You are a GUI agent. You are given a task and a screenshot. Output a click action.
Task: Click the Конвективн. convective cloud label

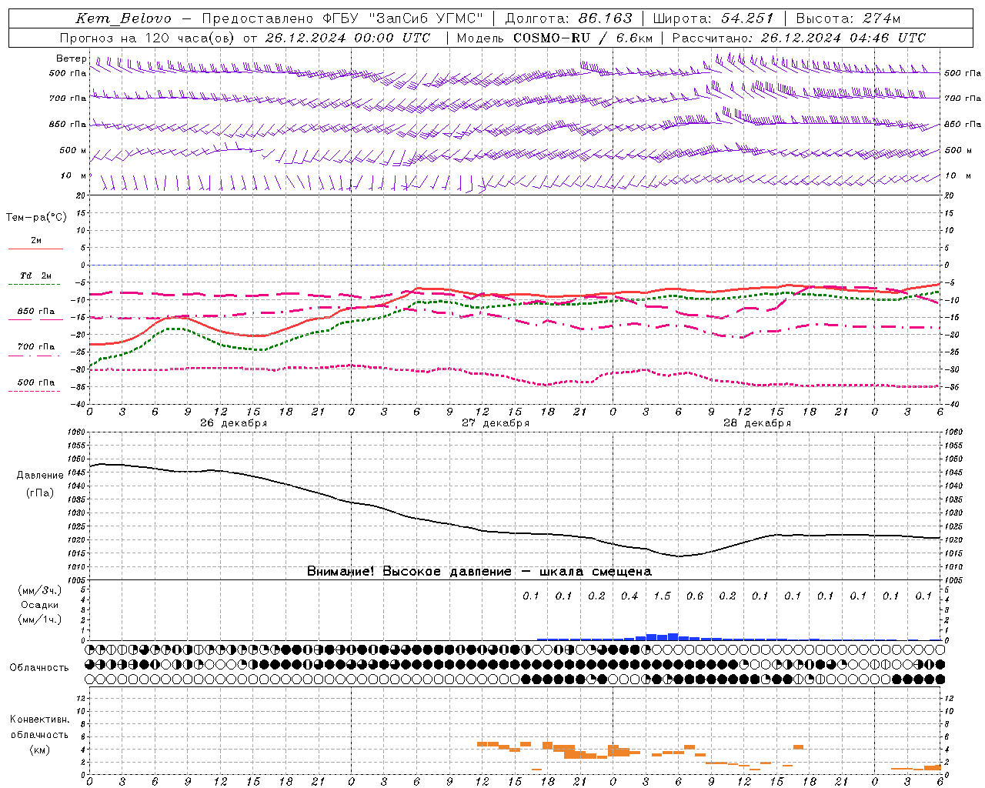[39, 720]
